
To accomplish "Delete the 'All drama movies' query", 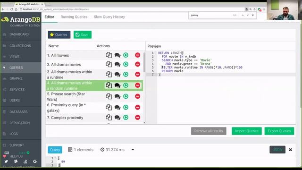I will click(x=137, y=64).
